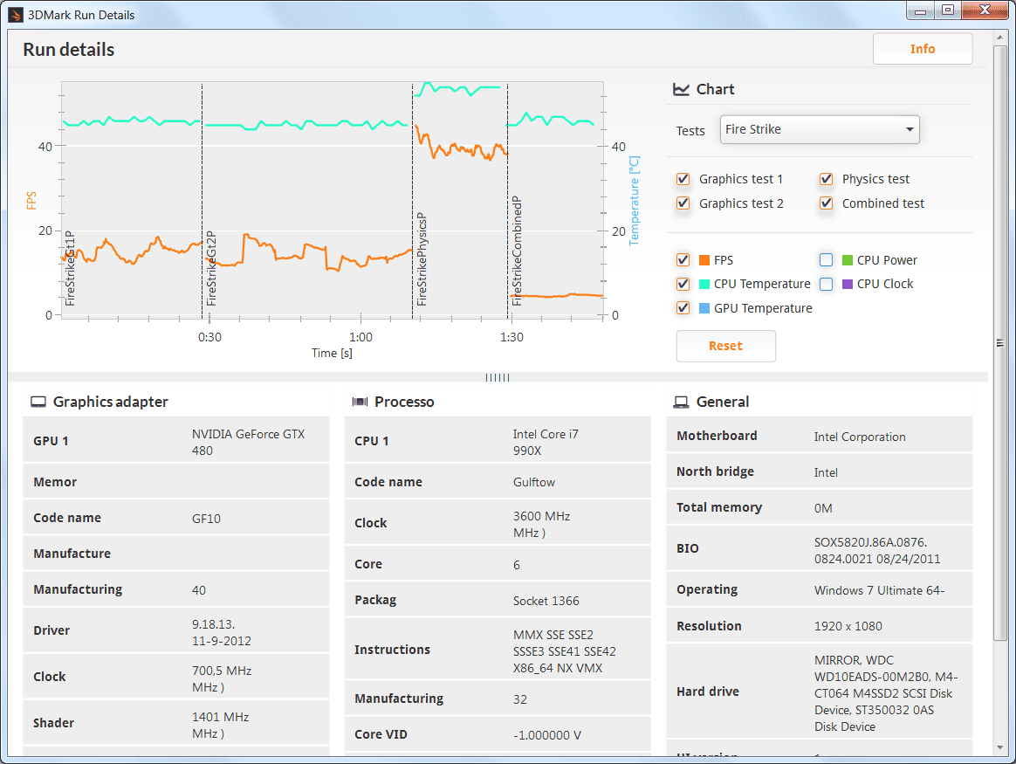
Task: Enable the CPU Power checkbox
Action: (826, 260)
